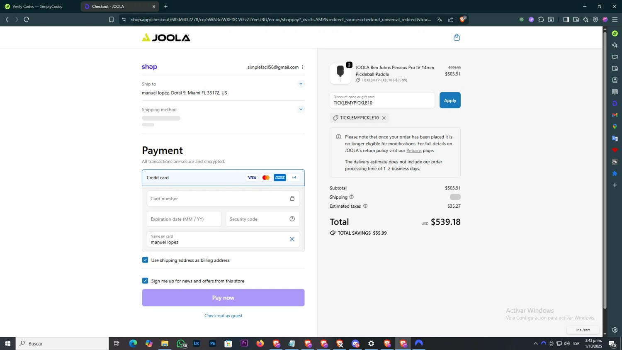The height and width of the screenshot is (350, 622).
Task: Focus the Security code field
Action: click(262, 219)
